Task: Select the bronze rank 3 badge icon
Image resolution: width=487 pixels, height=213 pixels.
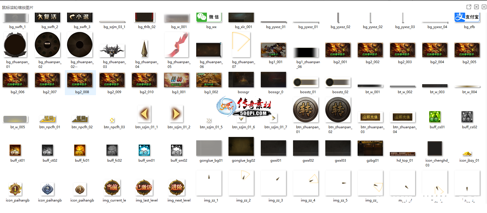Action: (80, 189)
